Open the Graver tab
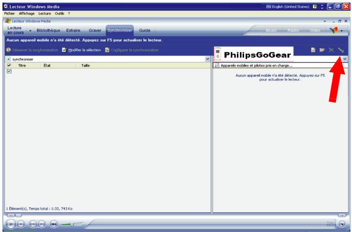Image resolution: width=352 pixels, height=232 pixels. click(x=95, y=30)
